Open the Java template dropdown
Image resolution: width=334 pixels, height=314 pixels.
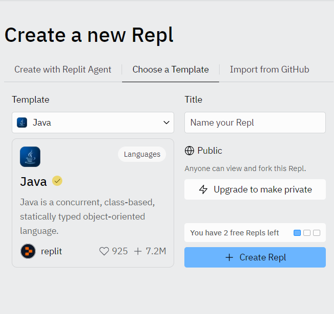point(93,123)
